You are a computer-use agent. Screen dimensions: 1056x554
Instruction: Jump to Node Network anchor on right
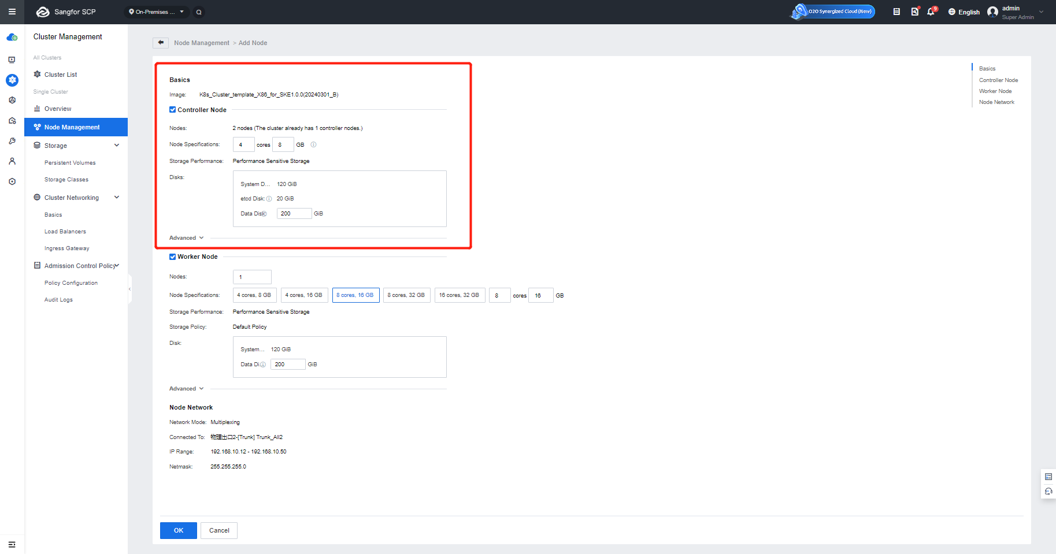point(996,102)
